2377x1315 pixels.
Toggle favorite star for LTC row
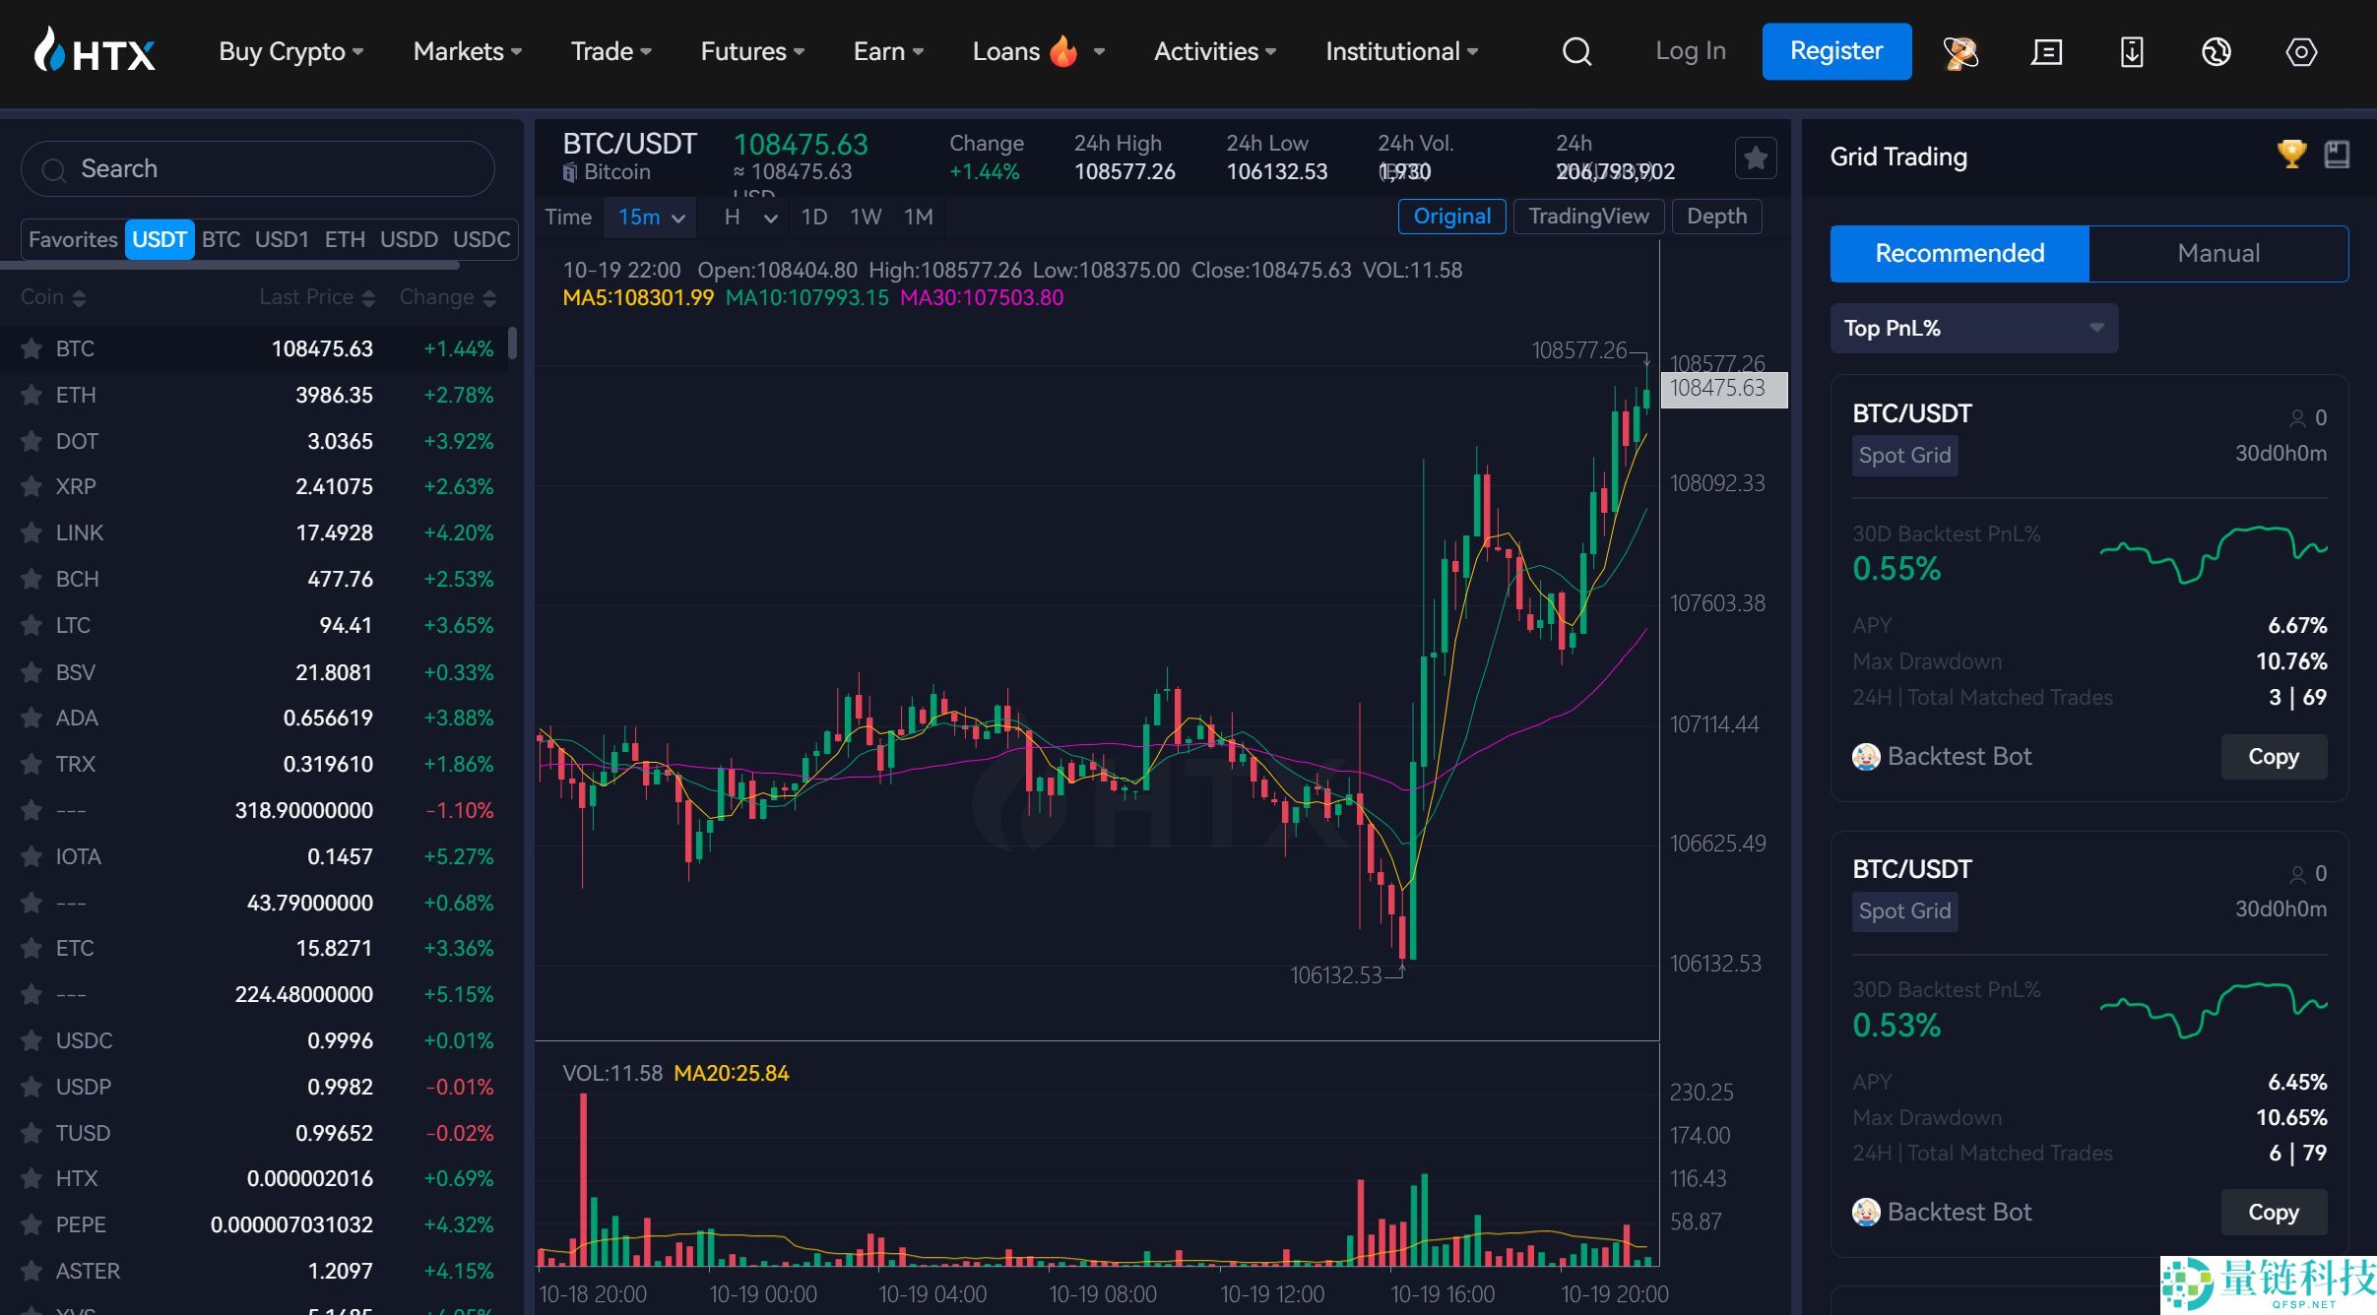click(x=32, y=625)
